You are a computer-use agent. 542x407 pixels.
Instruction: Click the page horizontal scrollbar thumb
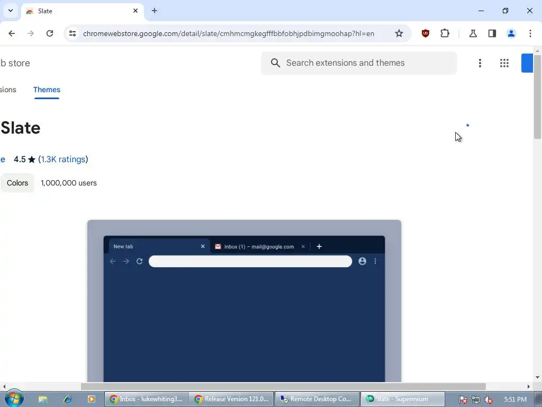pyautogui.click(x=283, y=386)
